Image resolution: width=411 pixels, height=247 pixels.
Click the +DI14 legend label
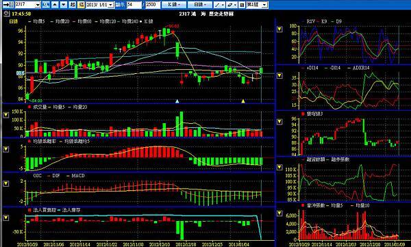tap(313, 68)
